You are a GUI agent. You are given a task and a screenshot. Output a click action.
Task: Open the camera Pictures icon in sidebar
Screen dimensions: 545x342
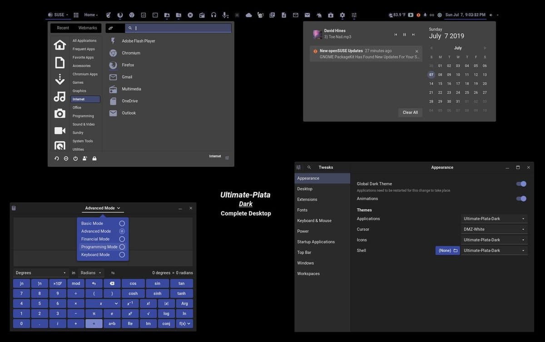pos(60,113)
